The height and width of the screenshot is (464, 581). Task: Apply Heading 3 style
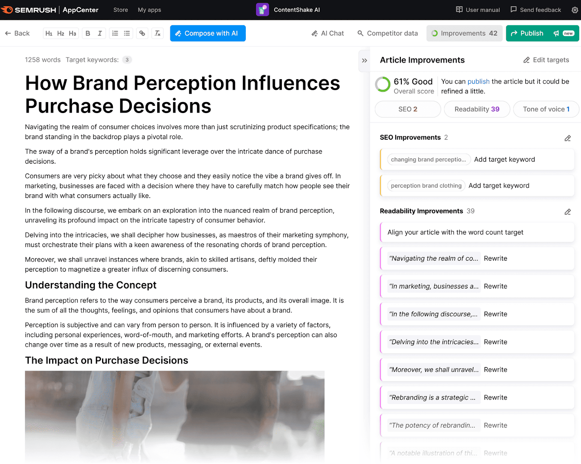(72, 33)
